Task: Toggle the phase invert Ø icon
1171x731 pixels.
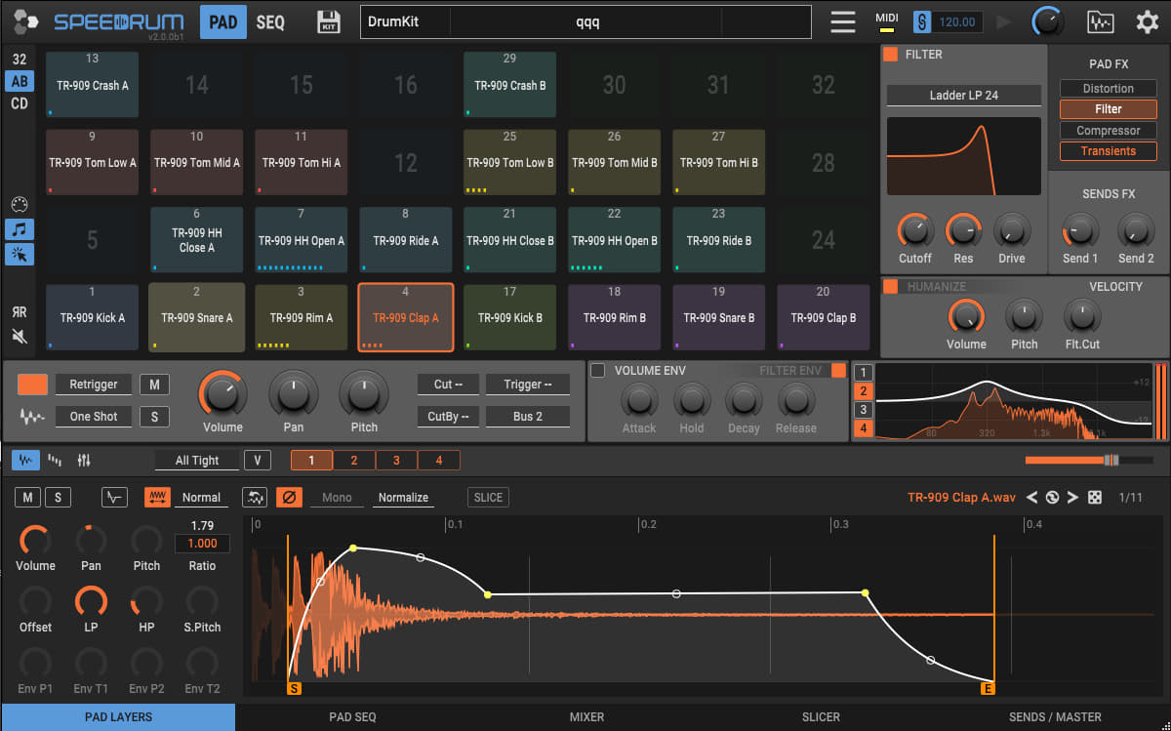Action: click(289, 497)
